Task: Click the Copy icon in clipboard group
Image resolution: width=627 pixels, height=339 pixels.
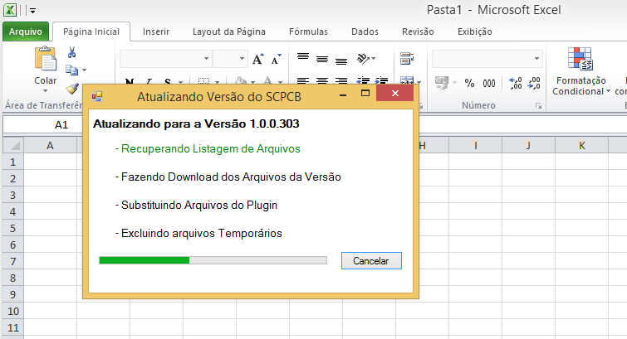Action: (72, 70)
